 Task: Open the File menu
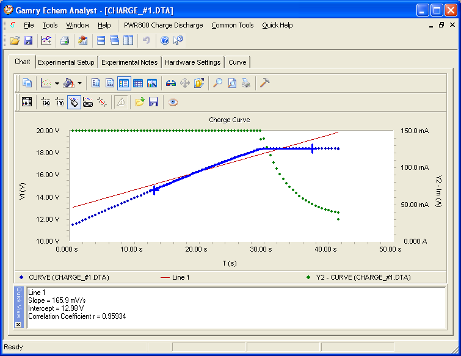pyautogui.click(x=29, y=25)
